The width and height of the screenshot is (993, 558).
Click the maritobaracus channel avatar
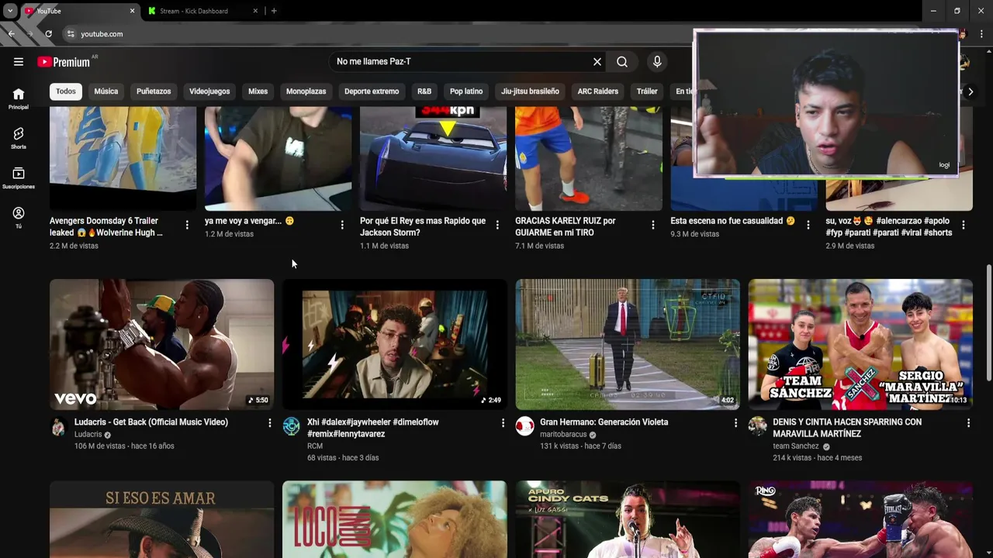[x=524, y=426]
